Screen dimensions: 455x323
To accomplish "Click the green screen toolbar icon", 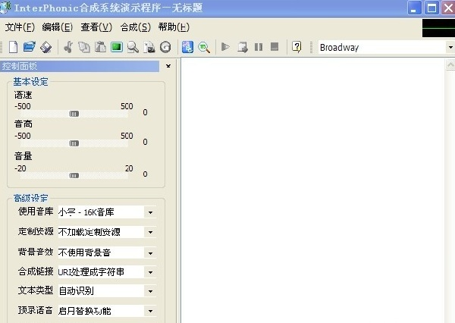I will tap(116, 47).
